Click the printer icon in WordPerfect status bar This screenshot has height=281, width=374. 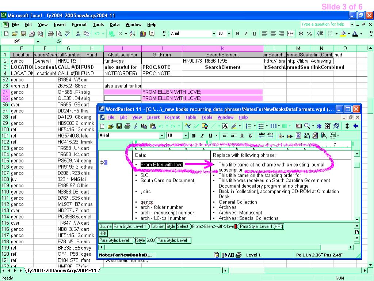(238, 255)
